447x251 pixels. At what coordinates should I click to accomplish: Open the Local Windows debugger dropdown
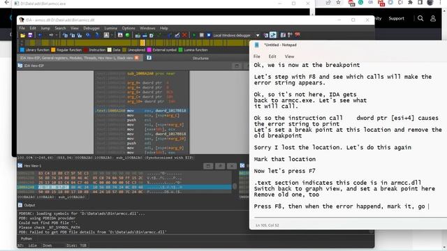point(258,36)
